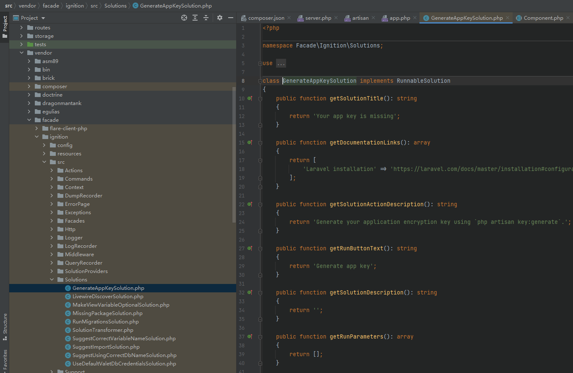Screen dimensions: 573x373
Task: Select RunMigrationsSolution.php file
Action: [105, 322]
